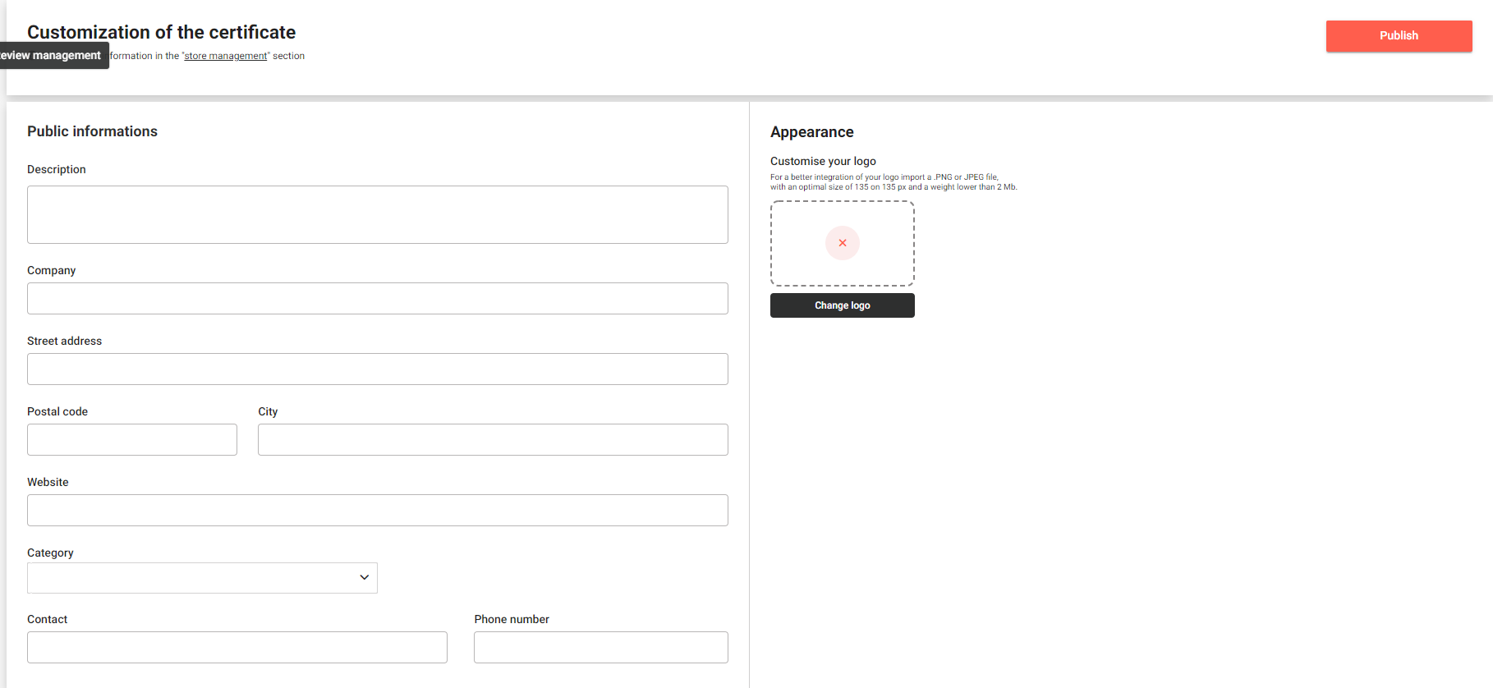Click into the Company field

(x=378, y=299)
